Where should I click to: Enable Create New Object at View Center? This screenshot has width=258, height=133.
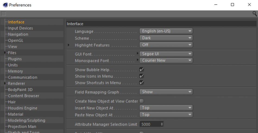tap(141, 101)
